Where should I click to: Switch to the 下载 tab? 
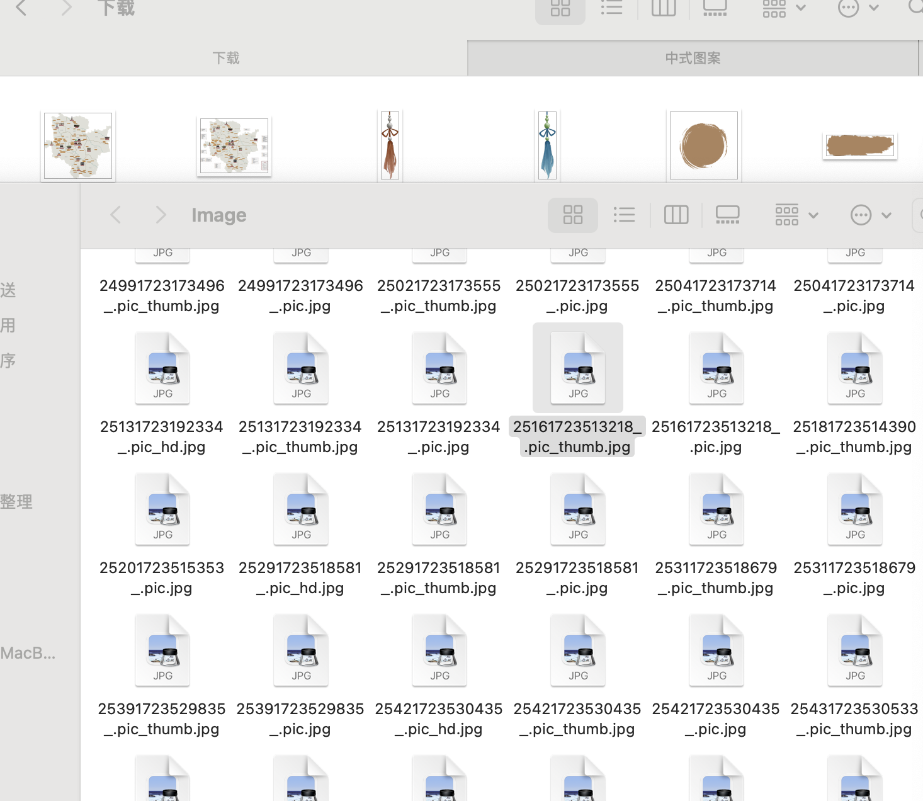[x=226, y=59]
